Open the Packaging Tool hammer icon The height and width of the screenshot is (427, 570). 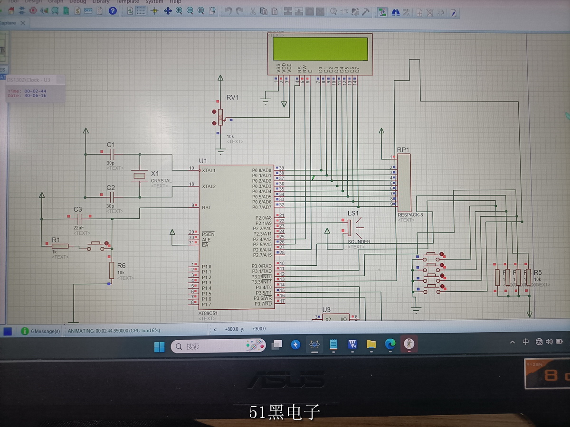[x=367, y=12]
